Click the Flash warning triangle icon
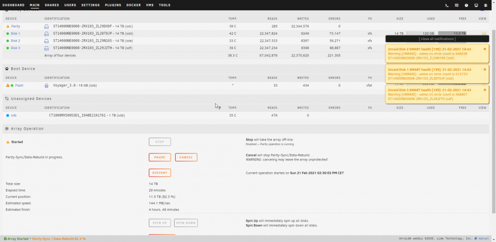 pos(7,86)
